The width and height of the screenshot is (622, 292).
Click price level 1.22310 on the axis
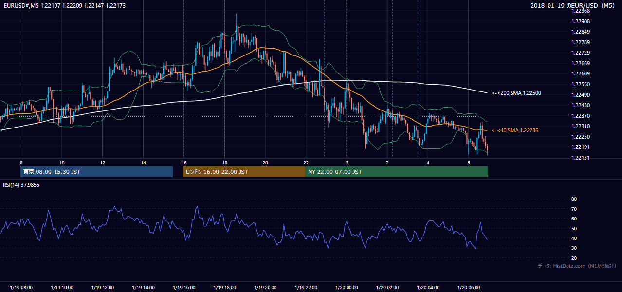coord(581,126)
